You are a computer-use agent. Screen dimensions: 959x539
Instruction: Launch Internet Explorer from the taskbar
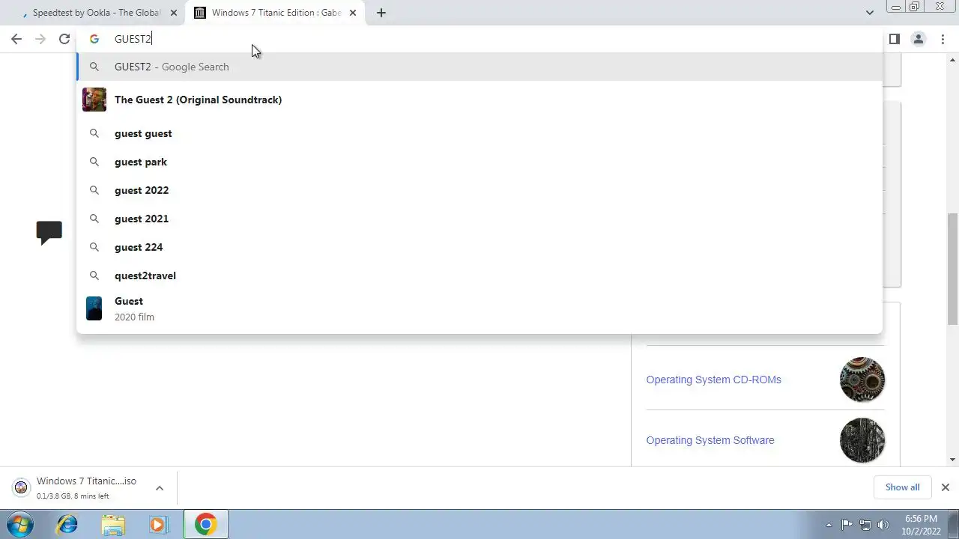click(x=67, y=524)
